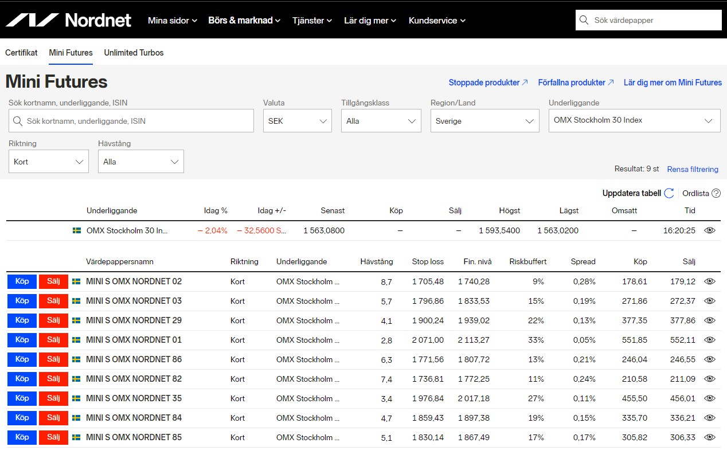Click the Sök kortnamn, underliggande, ISIN field
The width and height of the screenshot is (727, 470).
coord(131,121)
